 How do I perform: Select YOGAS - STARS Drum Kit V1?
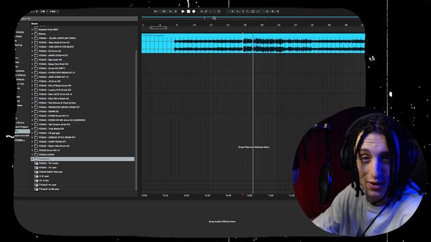(x=54, y=116)
